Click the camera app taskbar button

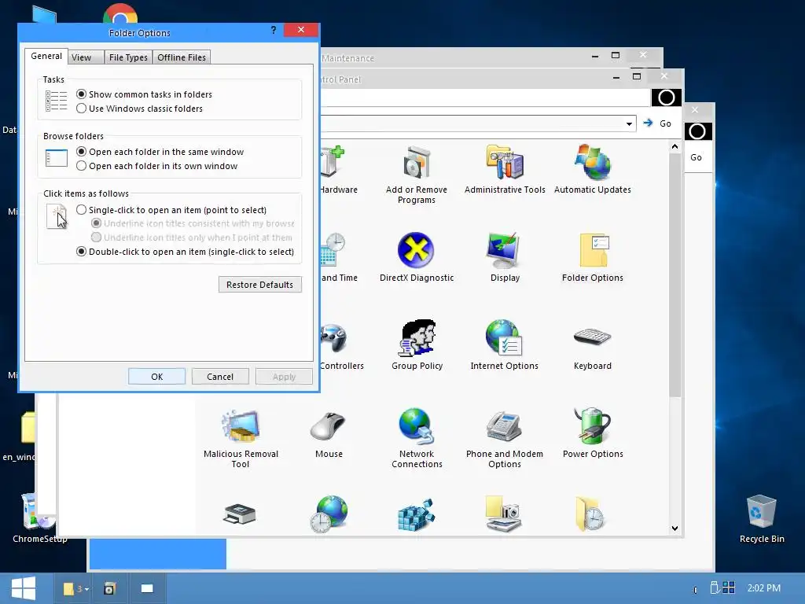[x=108, y=588]
